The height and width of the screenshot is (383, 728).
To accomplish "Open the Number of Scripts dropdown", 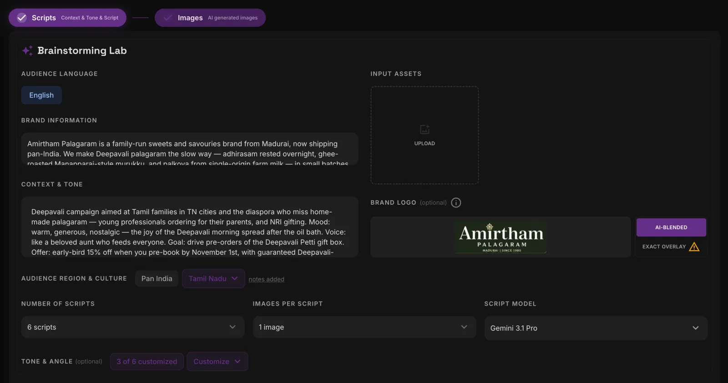I will (133, 327).
